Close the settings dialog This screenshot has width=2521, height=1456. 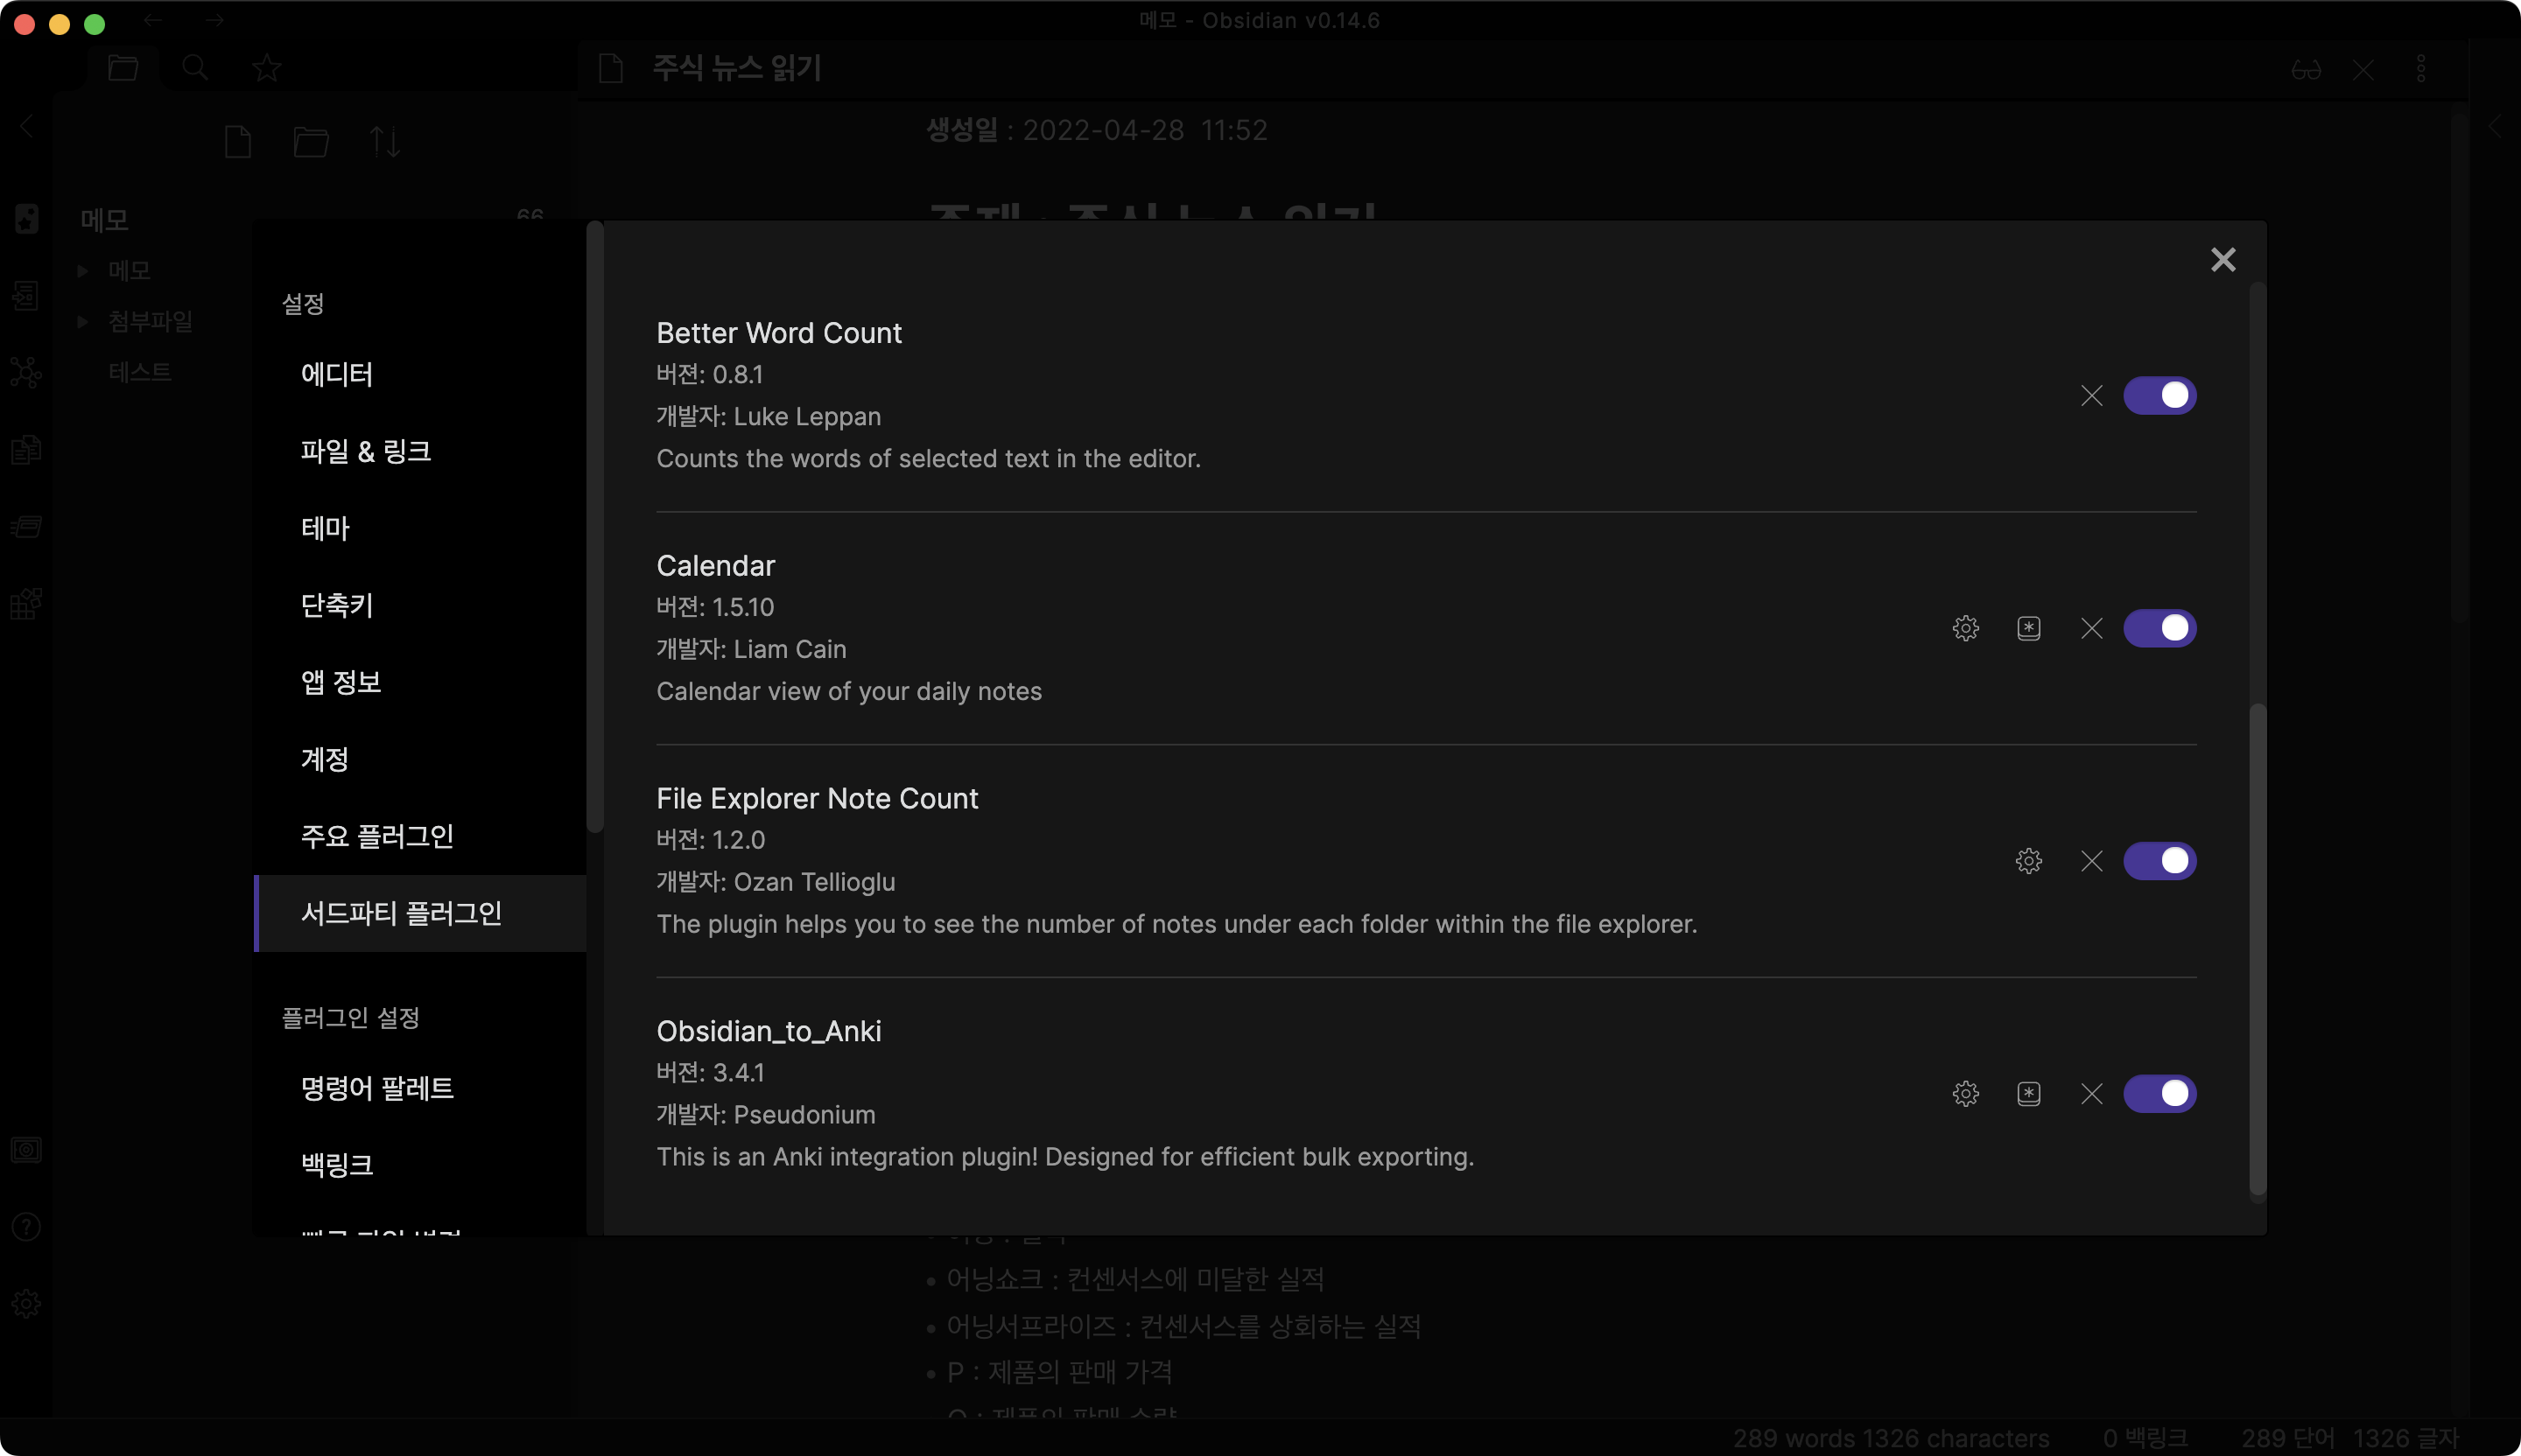pyautogui.click(x=2222, y=260)
